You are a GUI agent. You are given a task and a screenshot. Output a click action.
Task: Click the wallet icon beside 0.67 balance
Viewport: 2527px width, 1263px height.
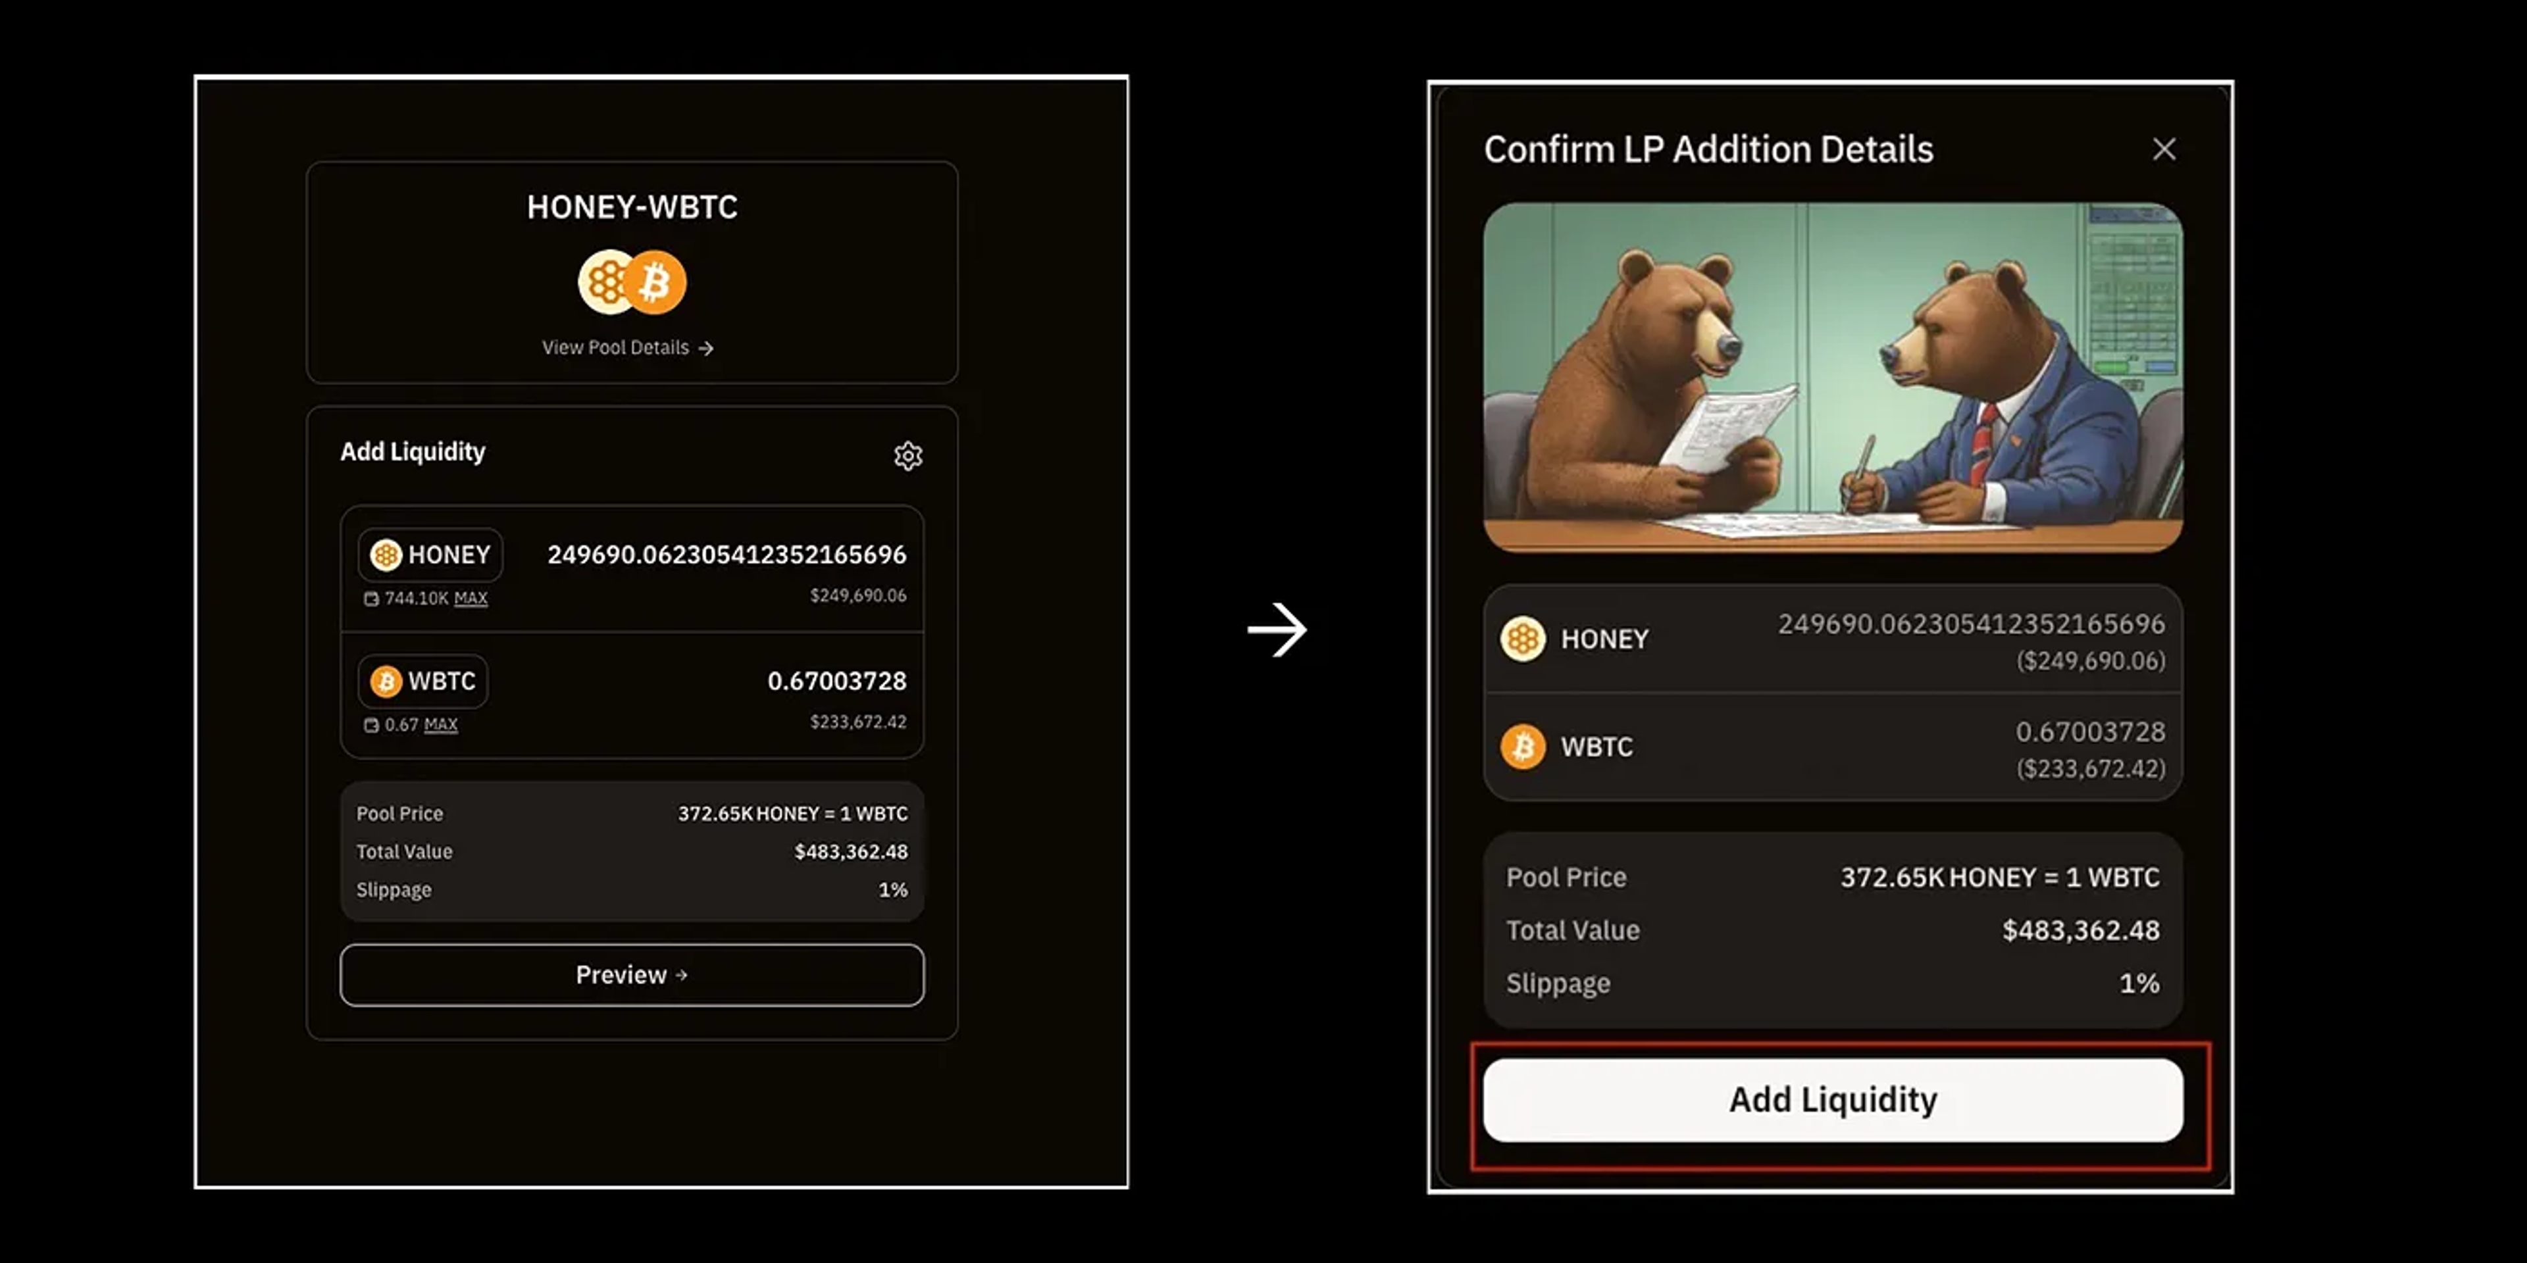pyautogui.click(x=370, y=726)
